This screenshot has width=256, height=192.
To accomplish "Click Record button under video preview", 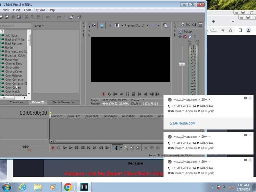I will point(103,94).
